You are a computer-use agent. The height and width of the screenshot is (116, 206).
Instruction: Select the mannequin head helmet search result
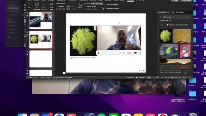(x=185, y=51)
